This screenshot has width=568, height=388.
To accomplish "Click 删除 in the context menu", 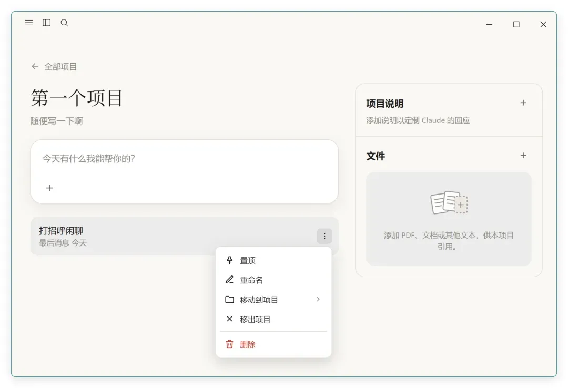I will pyautogui.click(x=273, y=344).
